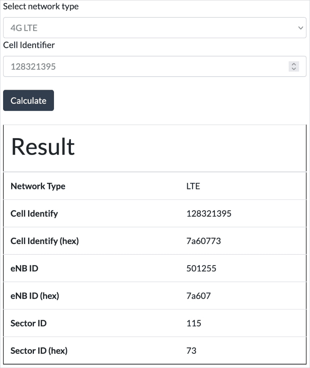Click the LTE network type value
The width and height of the screenshot is (310, 368).
193,186
